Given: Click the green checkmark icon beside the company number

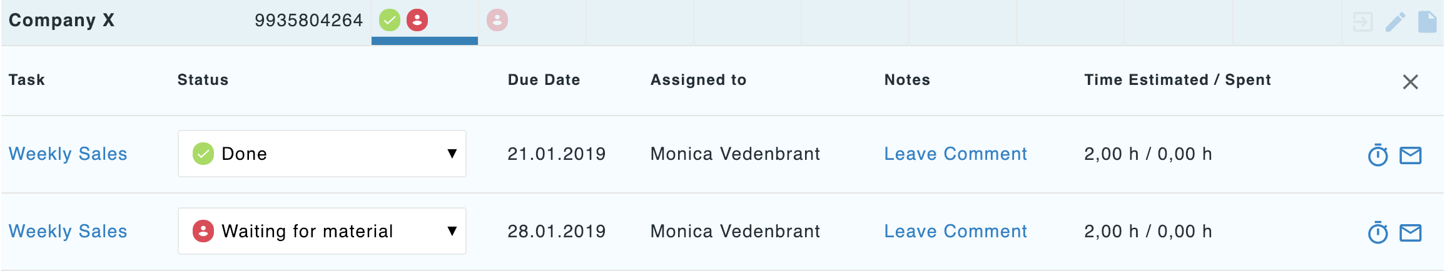Looking at the screenshot, I should click(390, 21).
